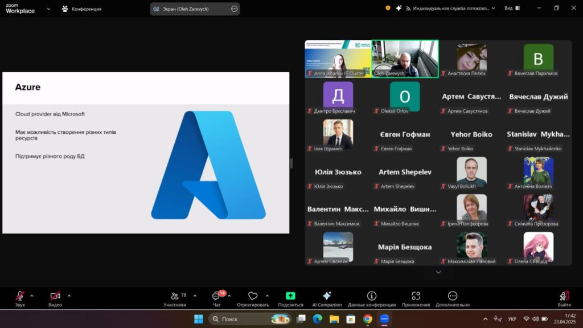Click Марія Безщока participant name tile

pos(405,247)
